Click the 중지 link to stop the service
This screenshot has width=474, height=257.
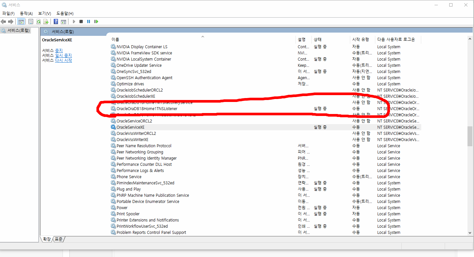(59, 51)
